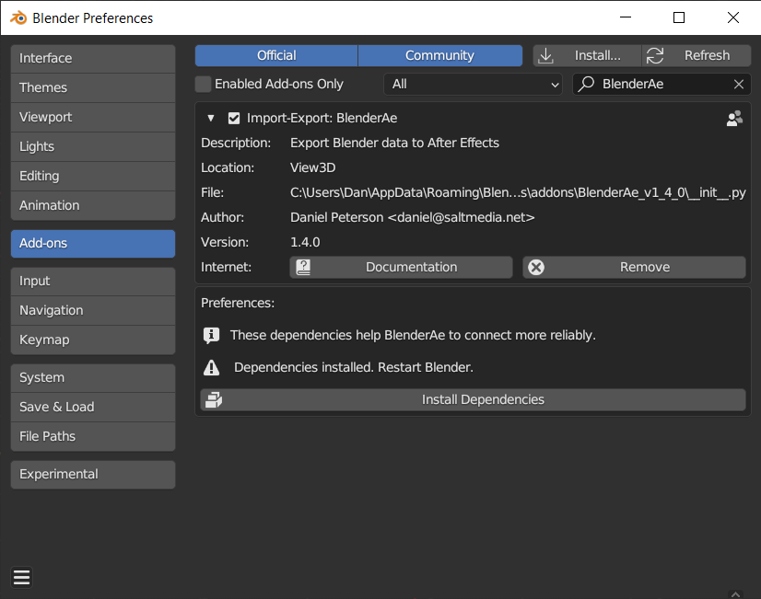
Task: Click the Refresh arrows icon
Action: (655, 56)
